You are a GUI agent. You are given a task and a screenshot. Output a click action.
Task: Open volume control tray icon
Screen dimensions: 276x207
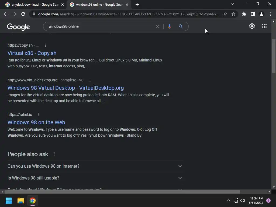point(243,201)
